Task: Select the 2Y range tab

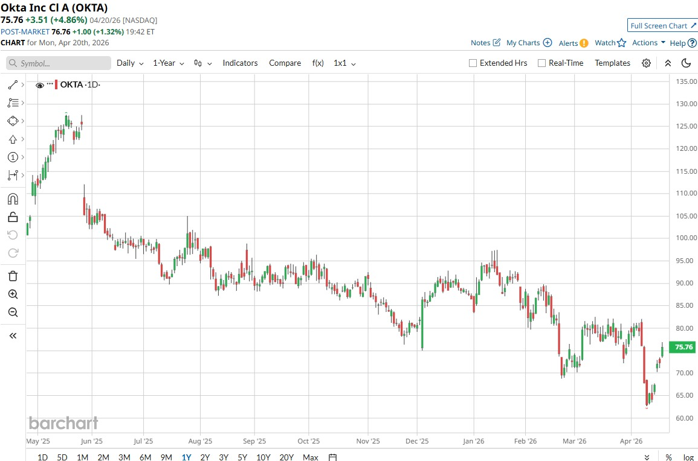Action: (205, 457)
